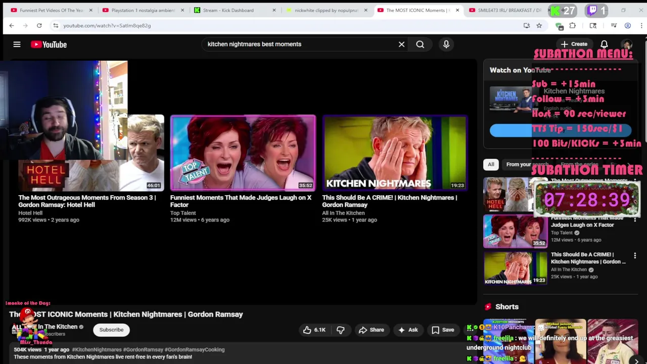
Task: Open the sidebar Top Talent channel link
Action: click(562, 233)
